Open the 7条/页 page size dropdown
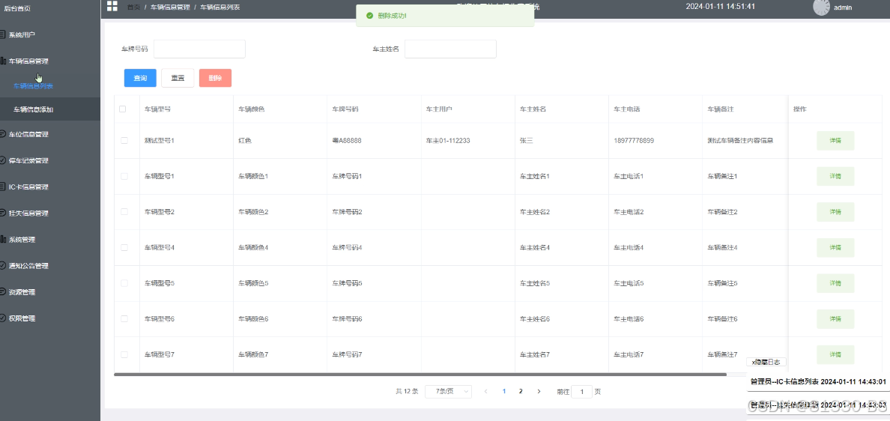Viewport: 890px width, 421px height. coord(448,392)
